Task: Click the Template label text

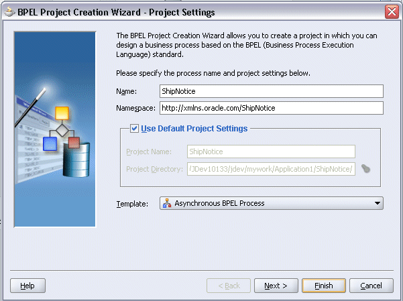Action: 132,204
